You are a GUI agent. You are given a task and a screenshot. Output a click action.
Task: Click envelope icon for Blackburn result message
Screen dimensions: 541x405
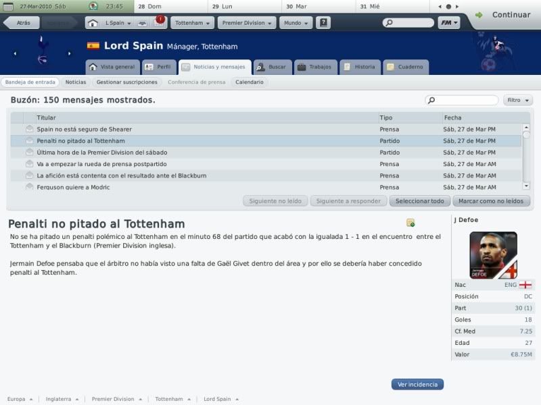click(30, 175)
